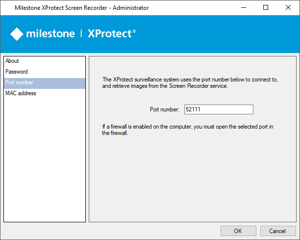Minimize the Screen Recorder window

[x=243, y=7]
